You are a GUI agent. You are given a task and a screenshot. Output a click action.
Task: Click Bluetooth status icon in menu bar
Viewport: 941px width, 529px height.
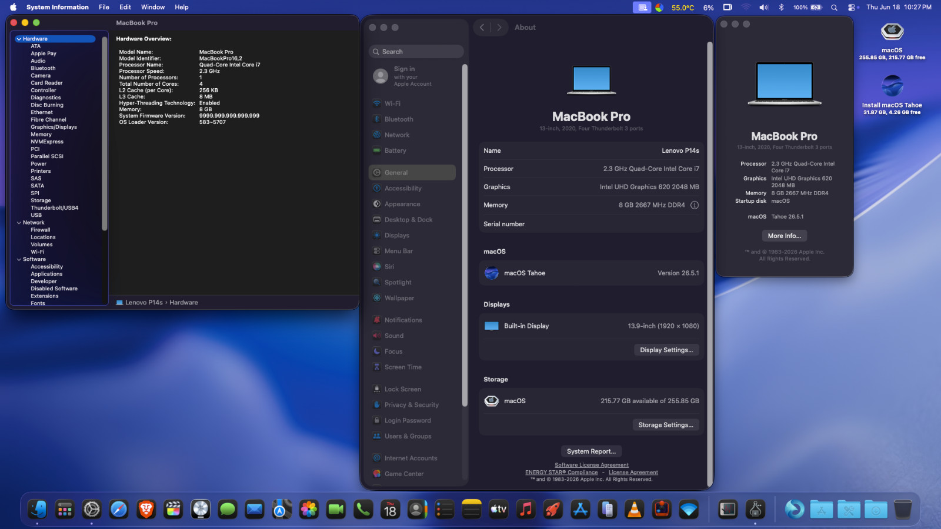(781, 8)
